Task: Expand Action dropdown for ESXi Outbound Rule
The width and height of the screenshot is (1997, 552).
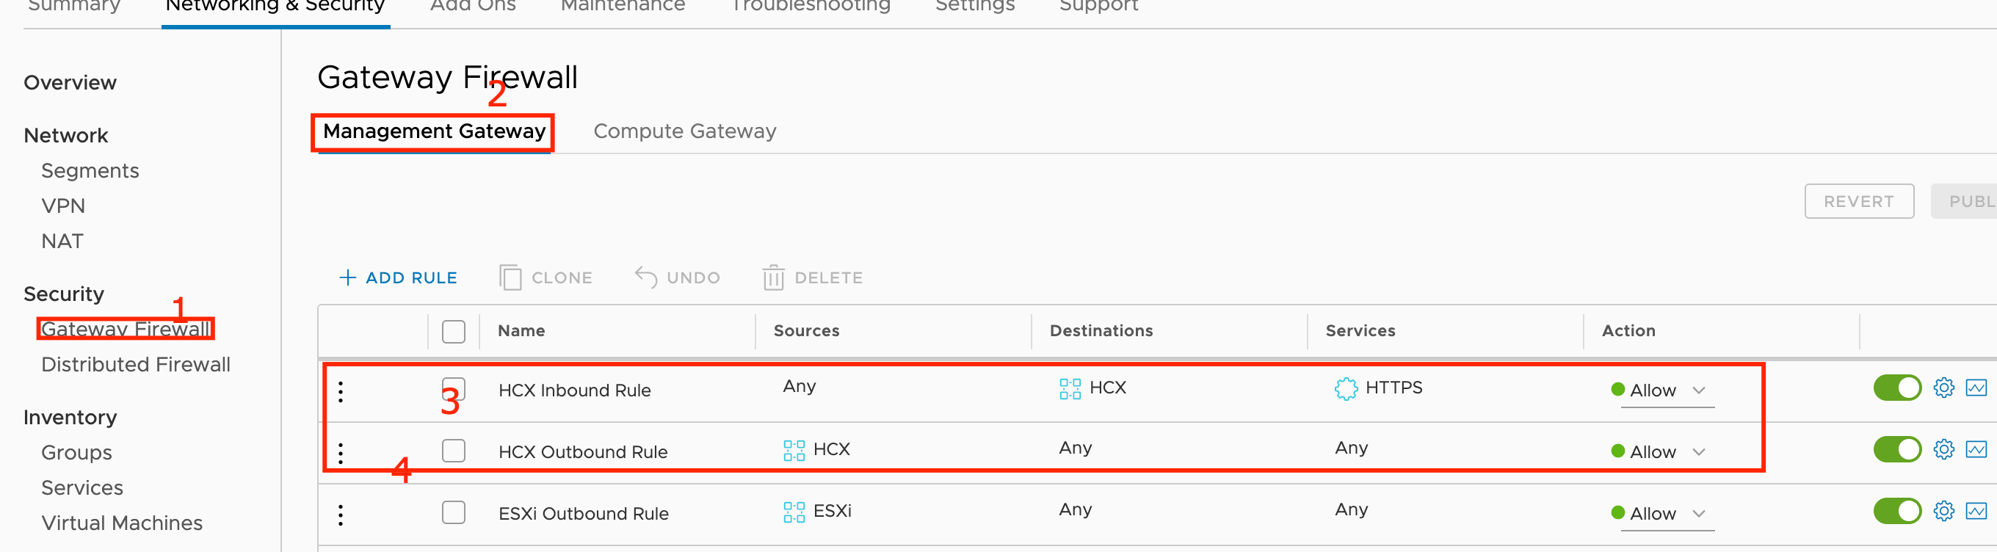Action: point(1698,514)
